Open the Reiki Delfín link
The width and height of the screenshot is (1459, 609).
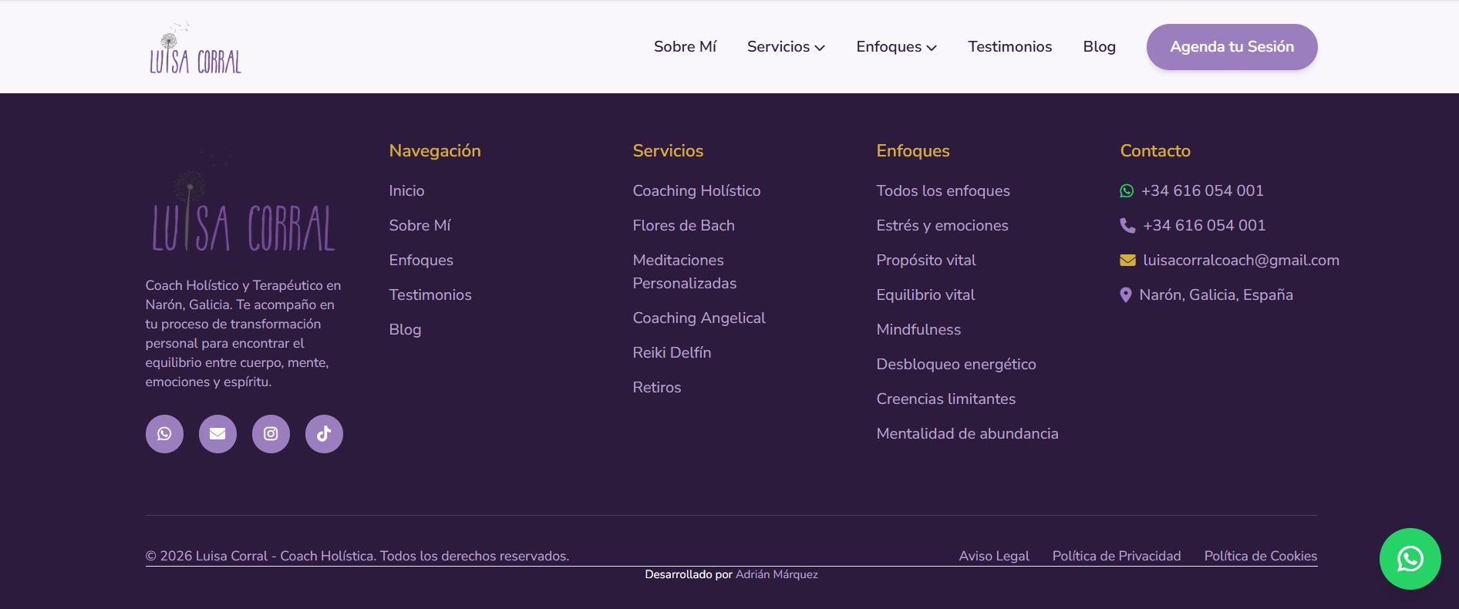(x=672, y=353)
